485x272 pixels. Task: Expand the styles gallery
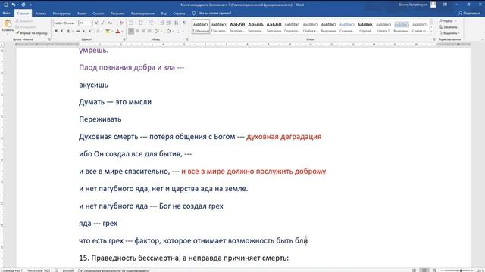click(431, 32)
